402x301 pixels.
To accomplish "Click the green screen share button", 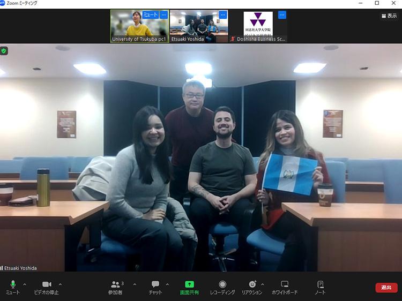I will point(189,287).
